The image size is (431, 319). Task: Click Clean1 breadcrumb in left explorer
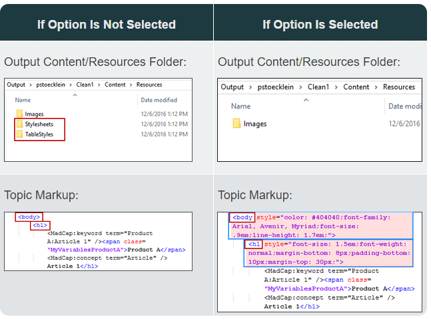coord(85,85)
